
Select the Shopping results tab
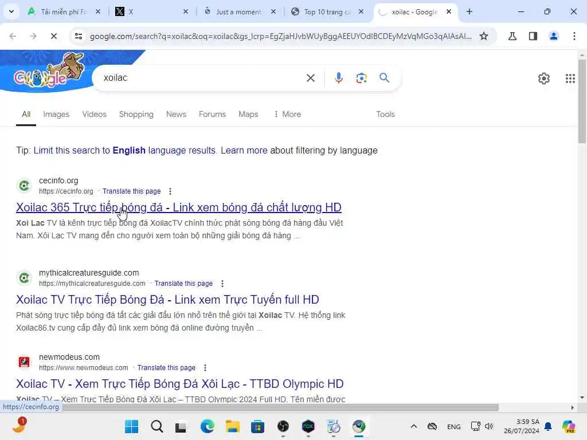click(x=136, y=114)
